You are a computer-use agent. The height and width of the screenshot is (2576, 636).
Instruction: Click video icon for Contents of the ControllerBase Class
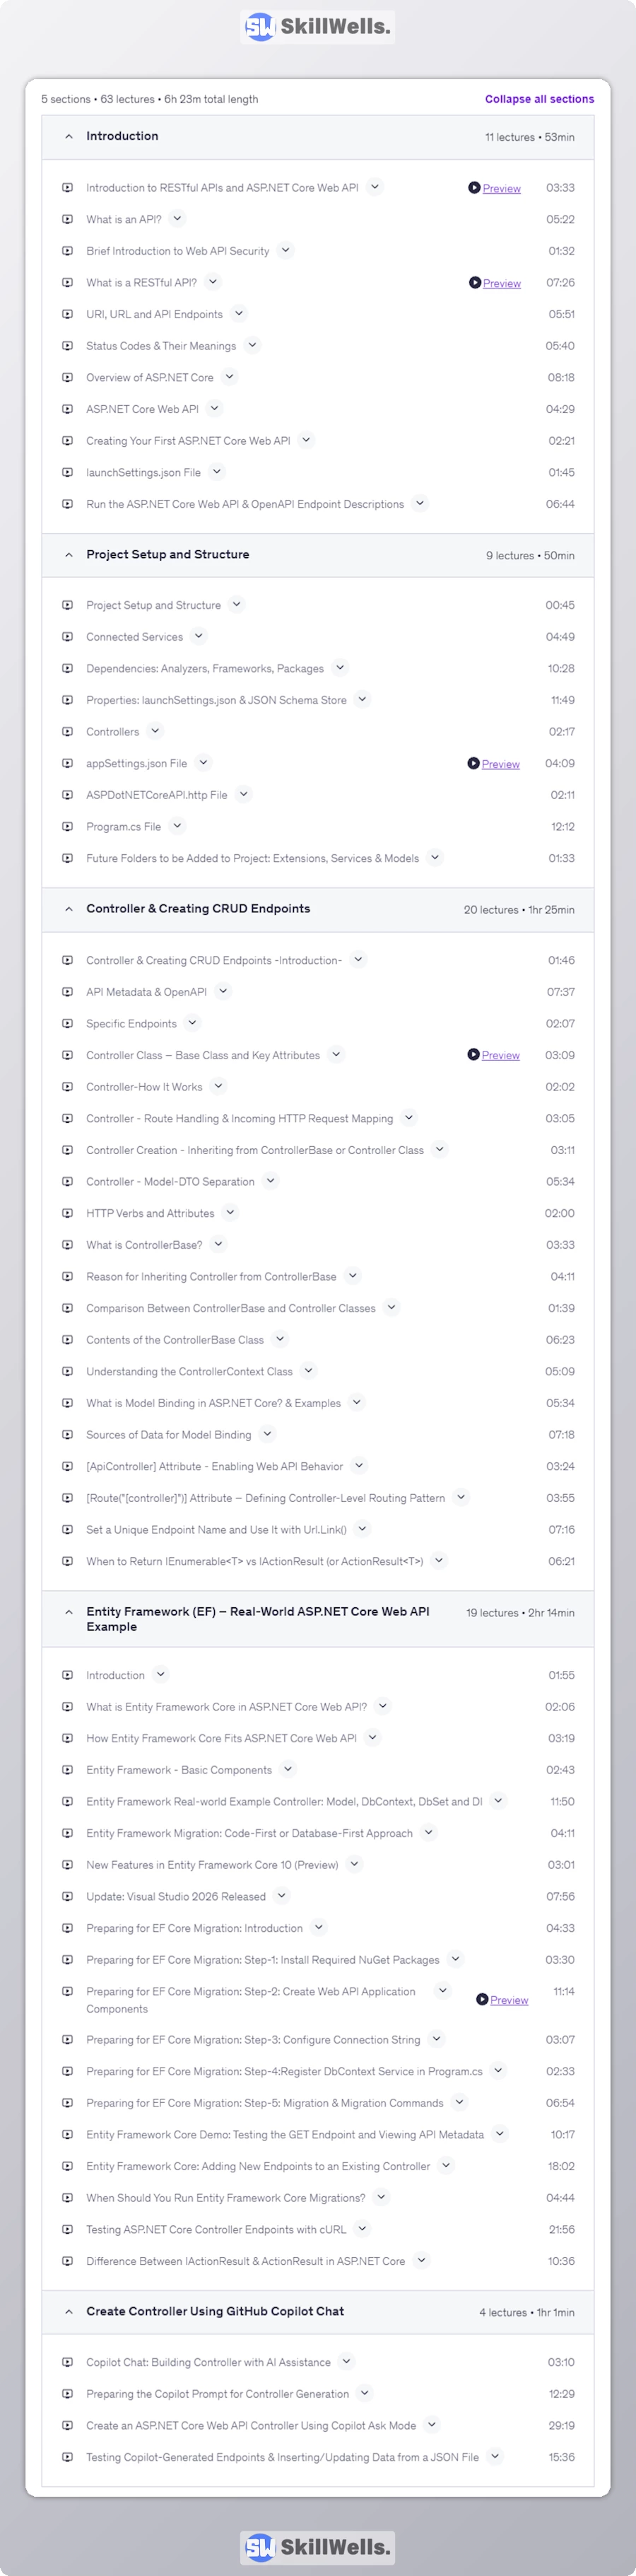click(x=67, y=1340)
